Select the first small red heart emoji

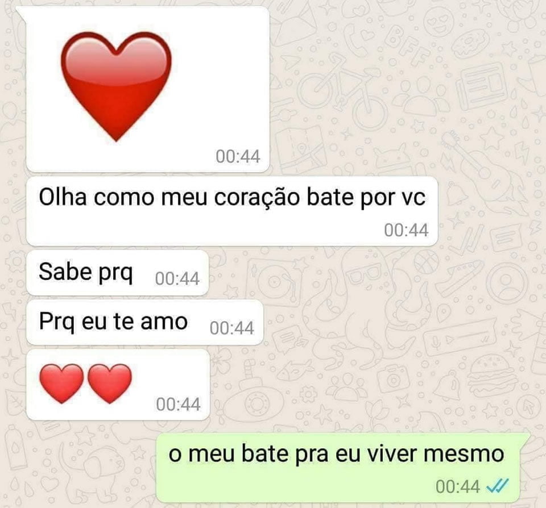pyautogui.click(x=61, y=384)
